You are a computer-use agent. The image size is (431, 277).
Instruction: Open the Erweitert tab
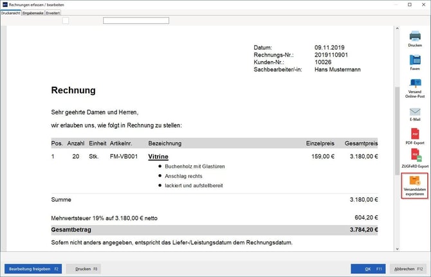tap(53, 13)
